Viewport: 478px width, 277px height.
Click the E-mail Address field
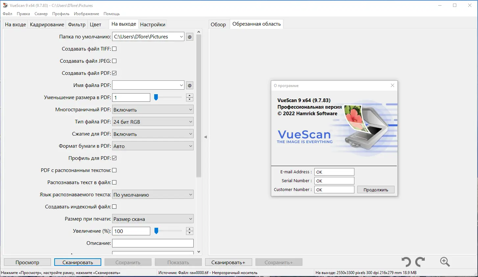pyautogui.click(x=334, y=172)
